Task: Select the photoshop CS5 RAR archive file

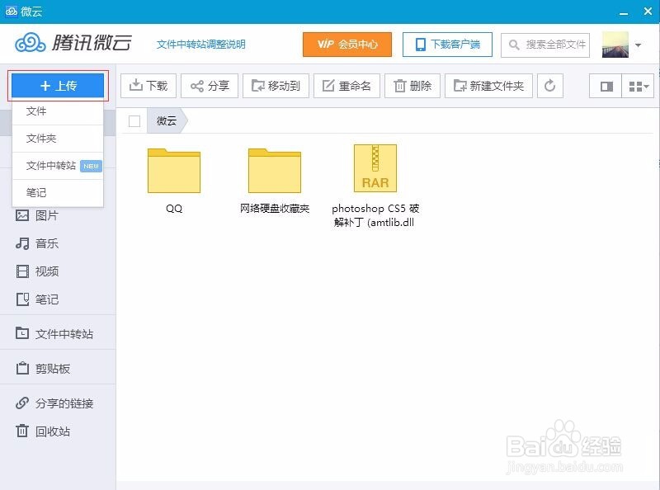Action: coord(375,168)
